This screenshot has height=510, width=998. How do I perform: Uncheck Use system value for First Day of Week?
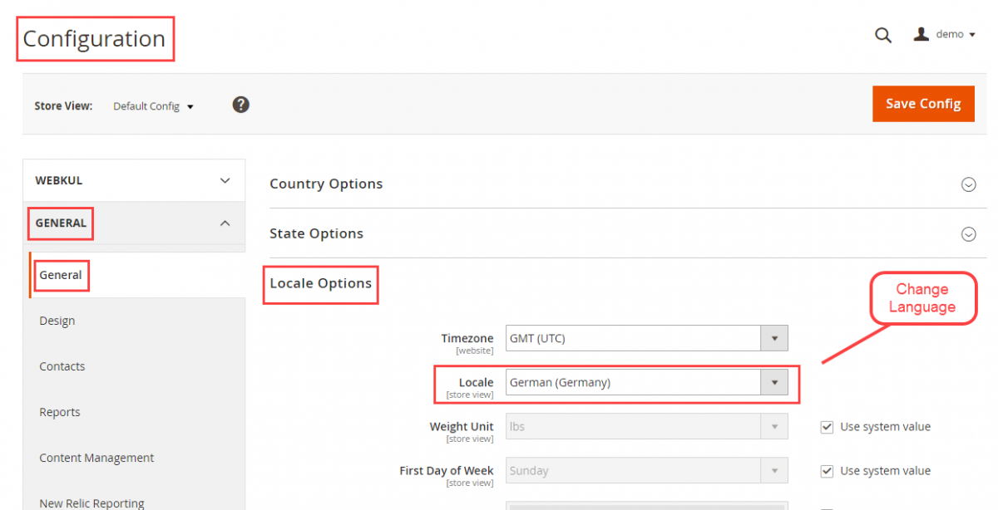827,471
